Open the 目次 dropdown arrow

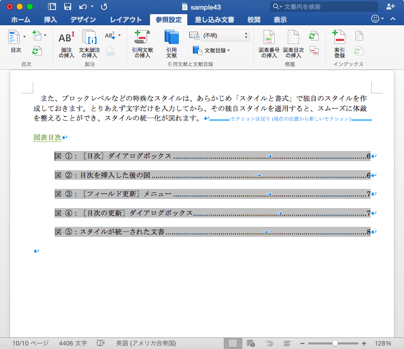[24, 37]
